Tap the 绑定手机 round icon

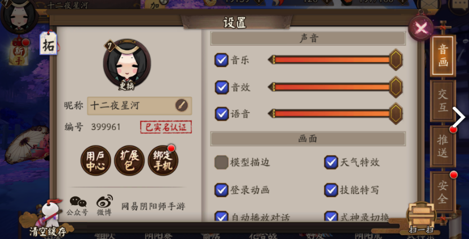[x=163, y=160]
